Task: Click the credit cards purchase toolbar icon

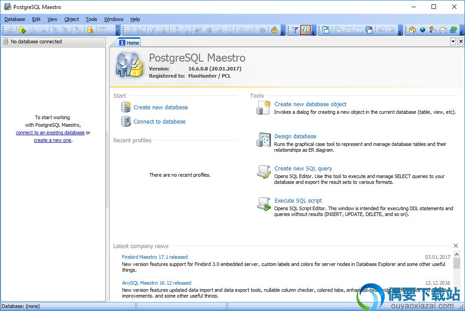Action: (453, 30)
